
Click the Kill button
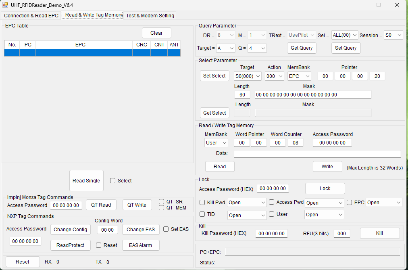point(380,233)
